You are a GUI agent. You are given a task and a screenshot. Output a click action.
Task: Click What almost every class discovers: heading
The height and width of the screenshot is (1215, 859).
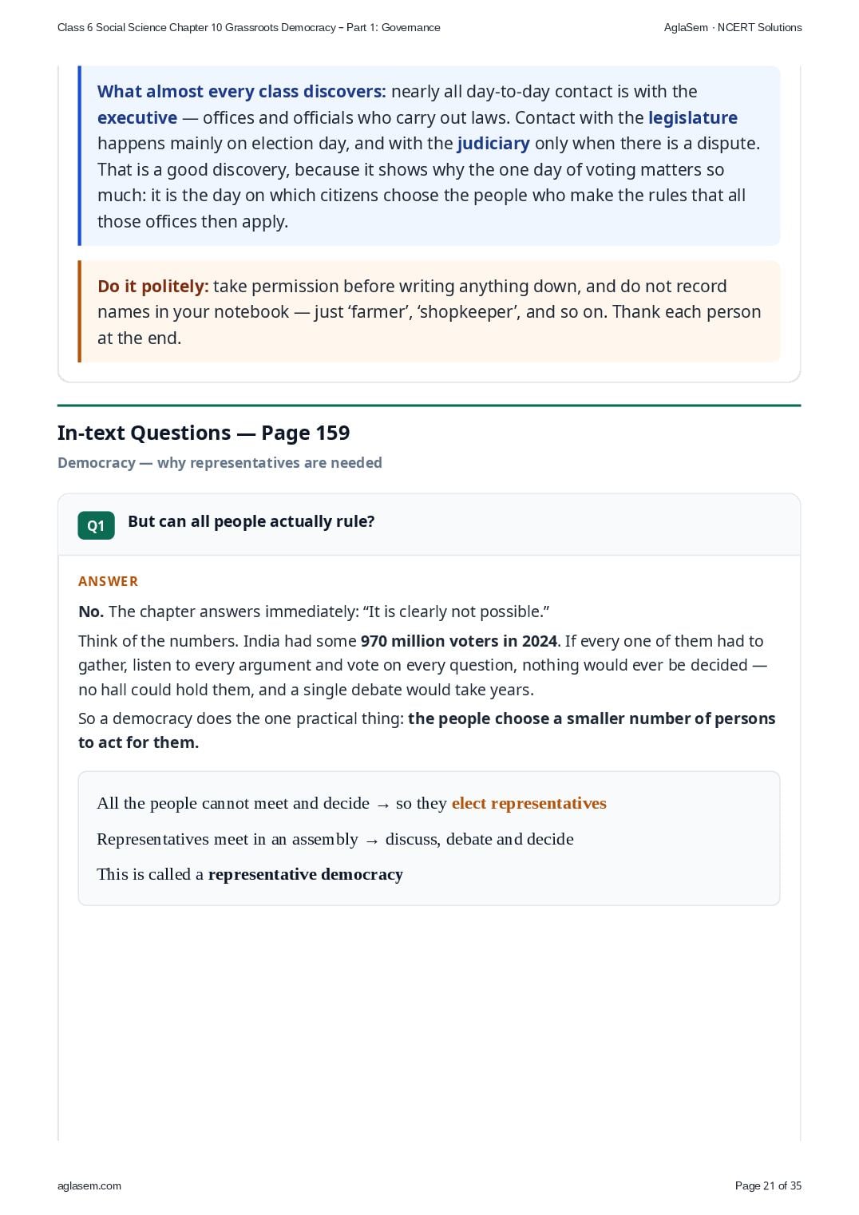242,92
